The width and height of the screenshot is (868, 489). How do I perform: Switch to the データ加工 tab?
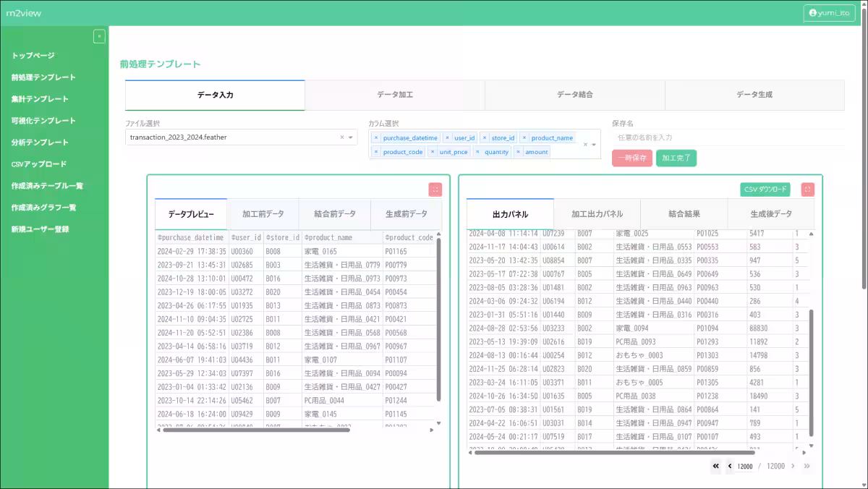click(395, 95)
